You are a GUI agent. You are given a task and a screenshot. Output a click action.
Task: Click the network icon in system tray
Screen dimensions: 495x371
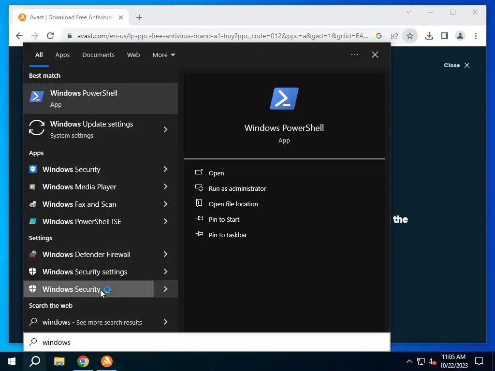421,361
